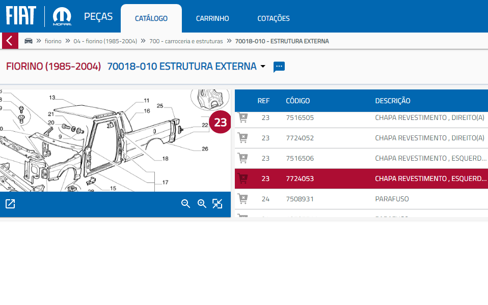This screenshot has width=488, height=305.
Task: Add part 7516506 to the cart
Action: click(x=243, y=158)
